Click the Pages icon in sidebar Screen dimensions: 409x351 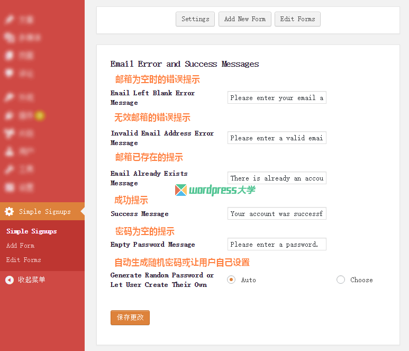[9, 55]
